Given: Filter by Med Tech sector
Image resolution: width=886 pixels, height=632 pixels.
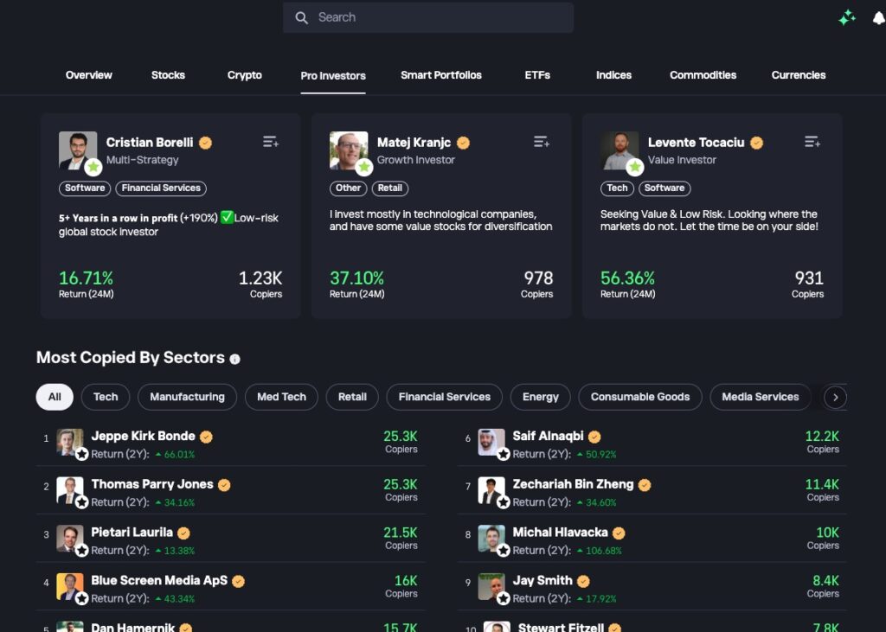Looking at the screenshot, I should tap(281, 397).
